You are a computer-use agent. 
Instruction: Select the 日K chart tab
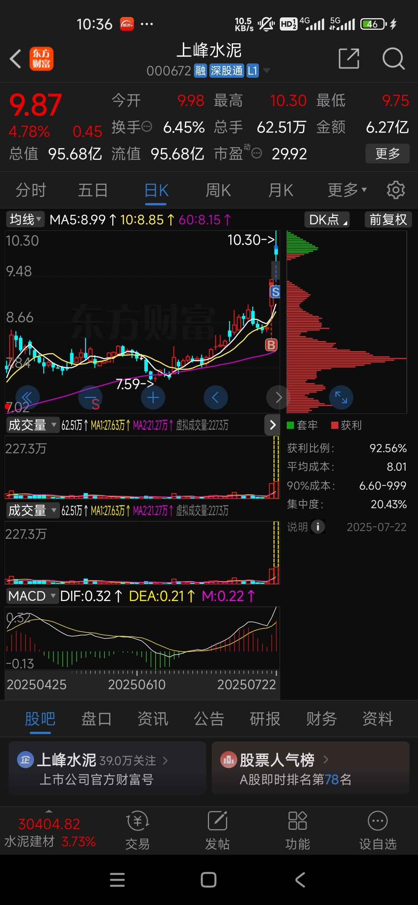156,190
